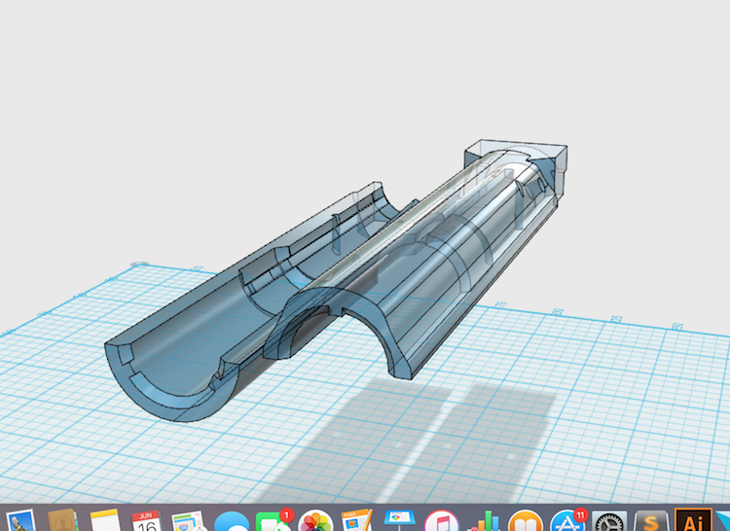Open the Photos app
Image resolution: width=730 pixels, height=531 pixels.
(x=315, y=520)
